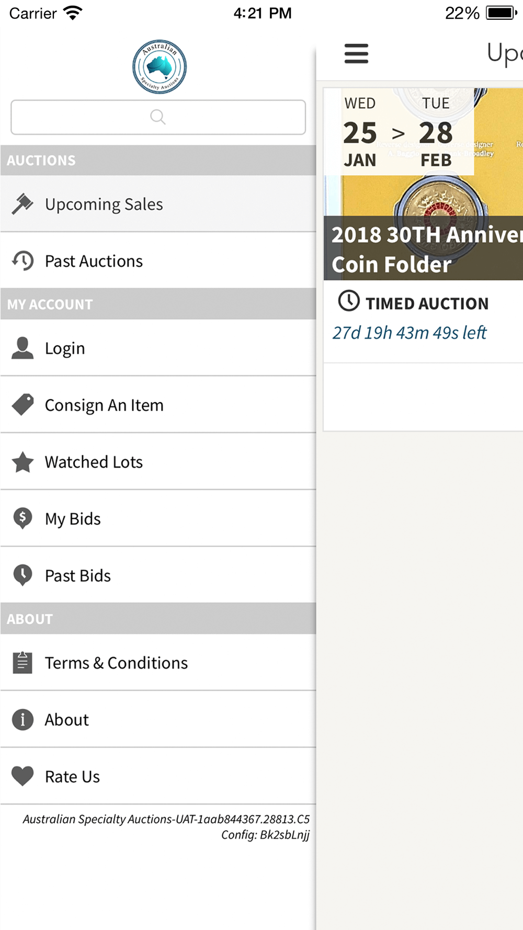The height and width of the screenshot is (930, 523).
Task: Tap the Timed Auction label
Action: click(x=427, y=303)
